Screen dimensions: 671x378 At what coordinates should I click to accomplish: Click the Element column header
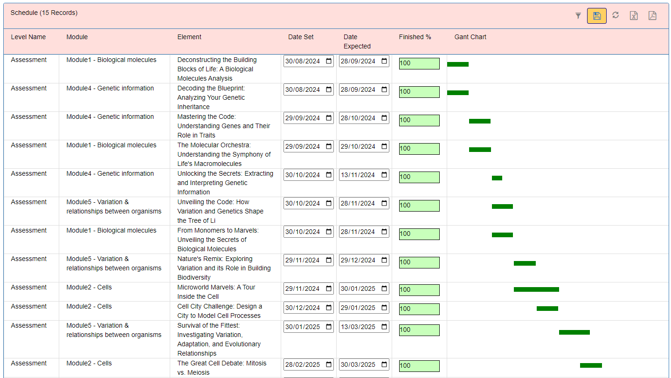(189, 37)
